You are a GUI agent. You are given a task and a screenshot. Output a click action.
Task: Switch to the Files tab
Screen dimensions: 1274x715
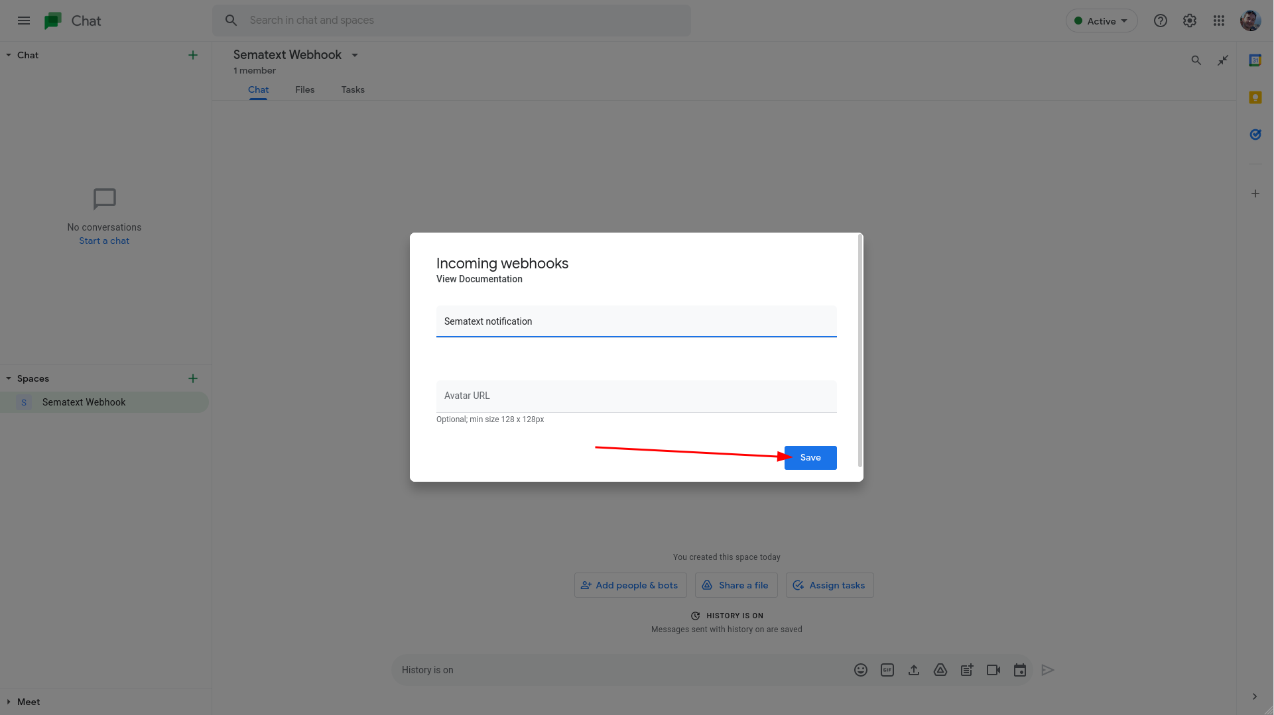click(304, 89)
